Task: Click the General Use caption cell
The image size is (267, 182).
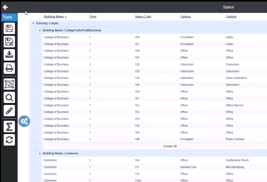Action: tap(188, 167)
